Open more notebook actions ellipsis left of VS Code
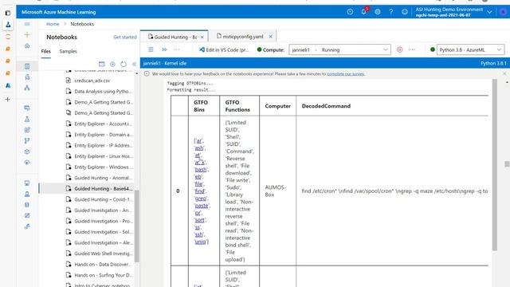The height and width of the screenshot is (287, 510). pos(177,49)
